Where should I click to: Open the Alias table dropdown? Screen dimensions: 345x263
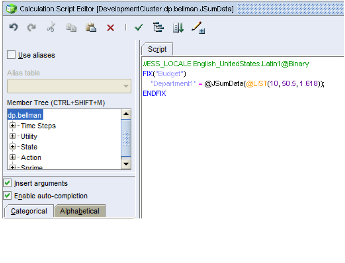(126, 86)
